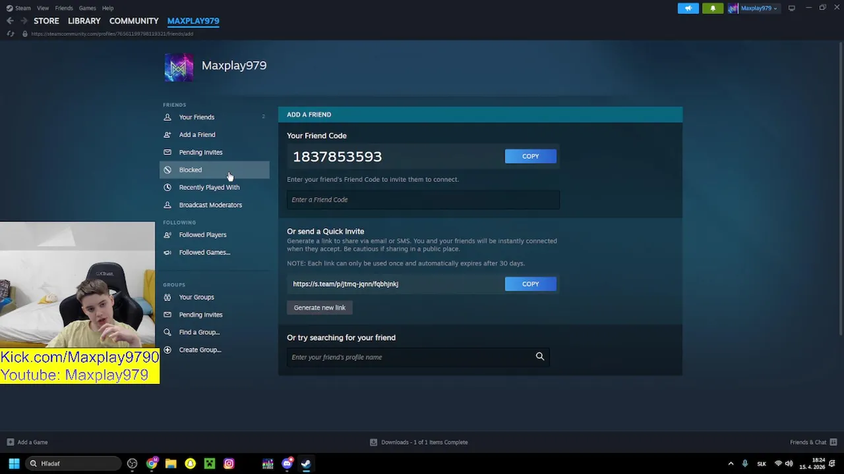
Task: Click the Maxplay979 profile avatar
Action: (179, 67)
